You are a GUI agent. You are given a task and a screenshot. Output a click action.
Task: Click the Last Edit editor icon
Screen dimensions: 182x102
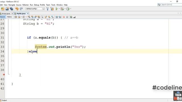[16, 17]
